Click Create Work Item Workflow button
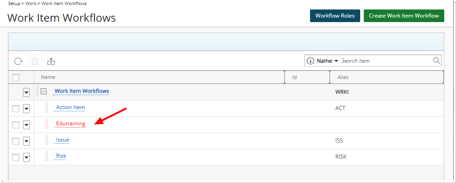The width and height of the screenshot is (456, 183). [x=404, y=16]
